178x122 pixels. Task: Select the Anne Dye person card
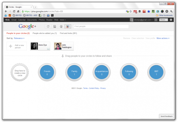pyautogui.click(x=40, y=46)
